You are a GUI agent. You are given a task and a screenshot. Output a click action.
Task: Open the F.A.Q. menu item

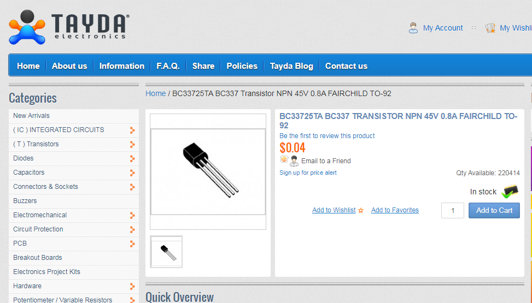click(x=168, y=66)
